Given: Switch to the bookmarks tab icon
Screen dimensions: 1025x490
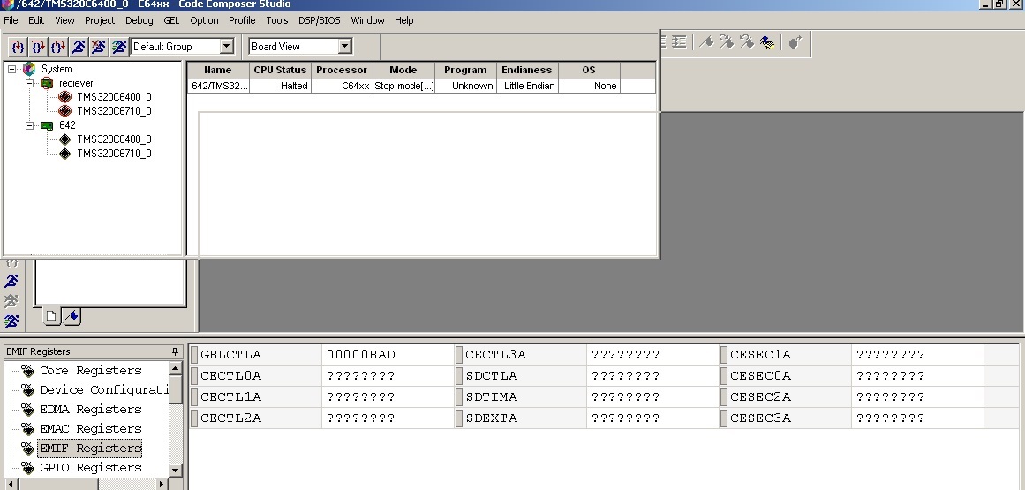Looking at the screenshot, I should pyautogui.click(x=72, y=317).
